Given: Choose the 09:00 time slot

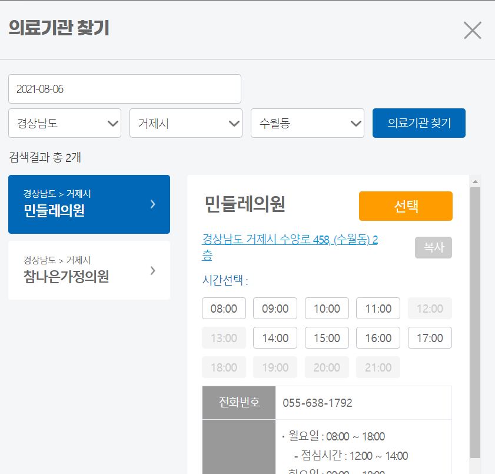Looking at the screenshot, I should 275,309.
